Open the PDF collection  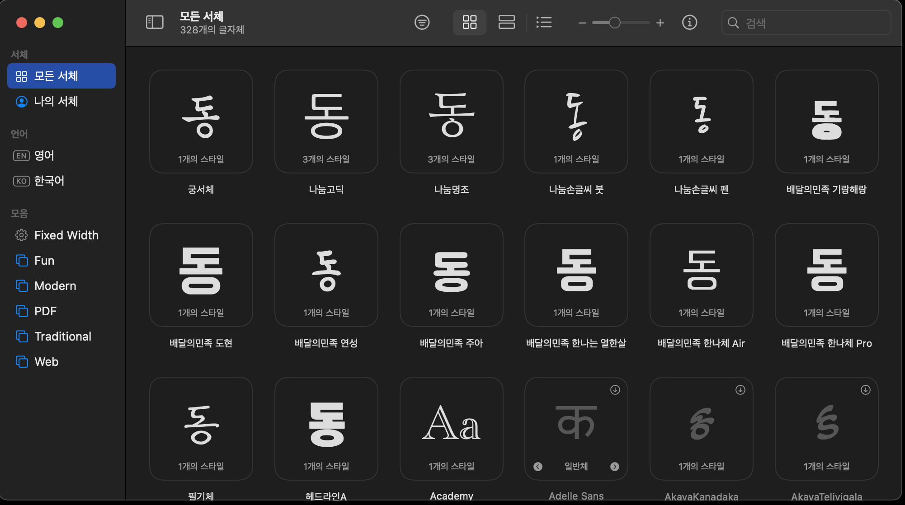(61, 311)
